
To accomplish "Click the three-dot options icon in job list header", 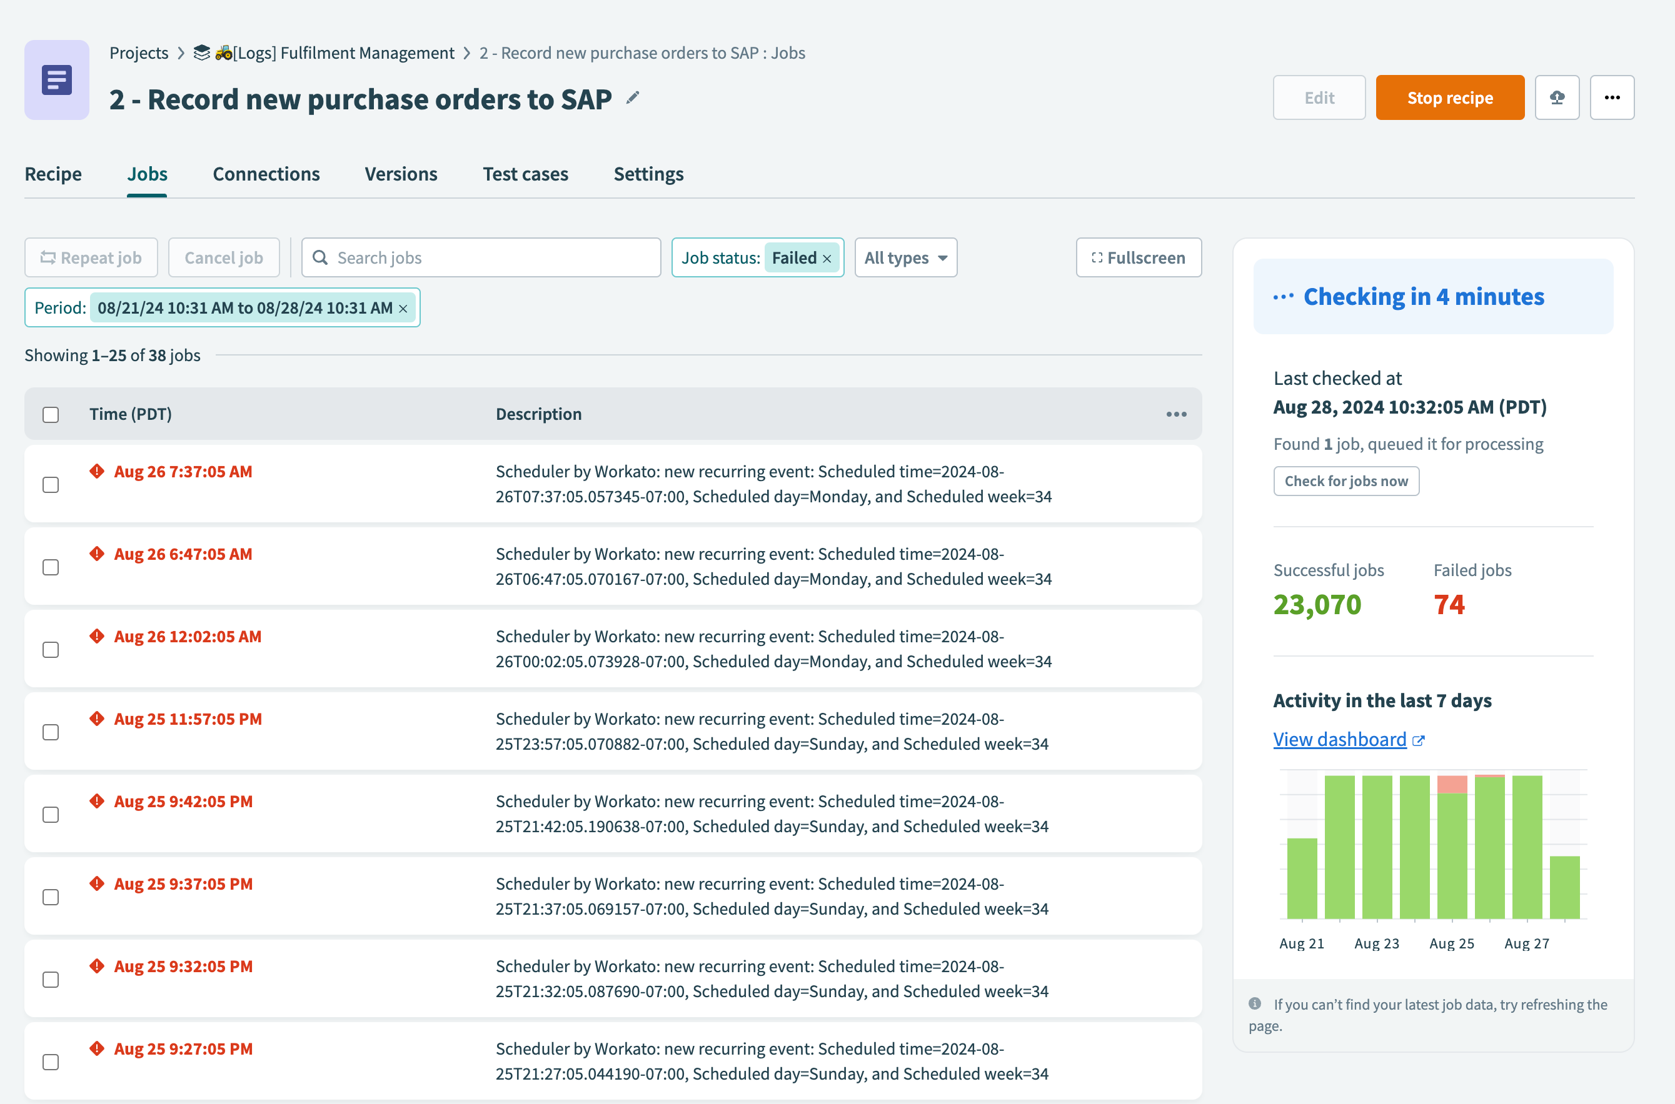I will tap(1177, 413).
